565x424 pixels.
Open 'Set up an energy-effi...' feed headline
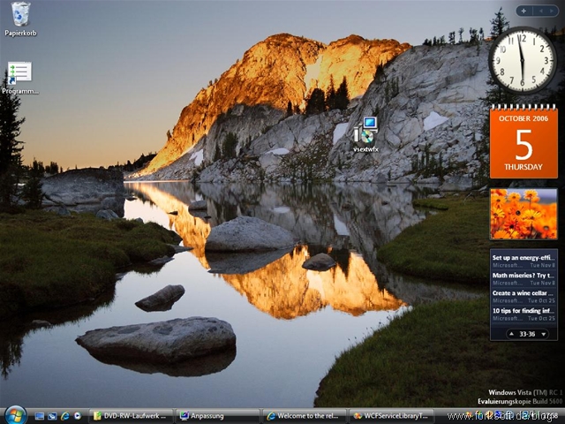pos(524,258)
